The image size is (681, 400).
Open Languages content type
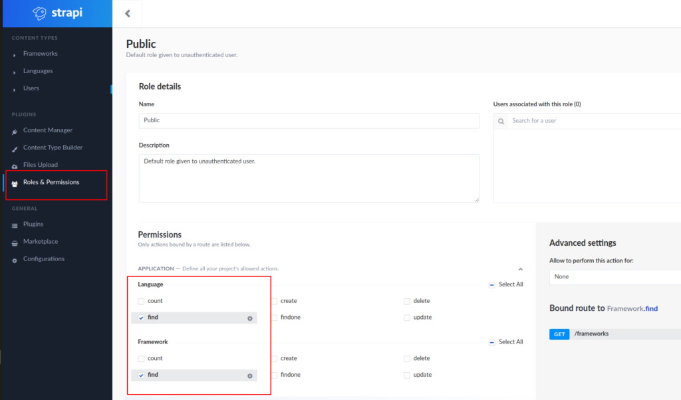(38, 71)
